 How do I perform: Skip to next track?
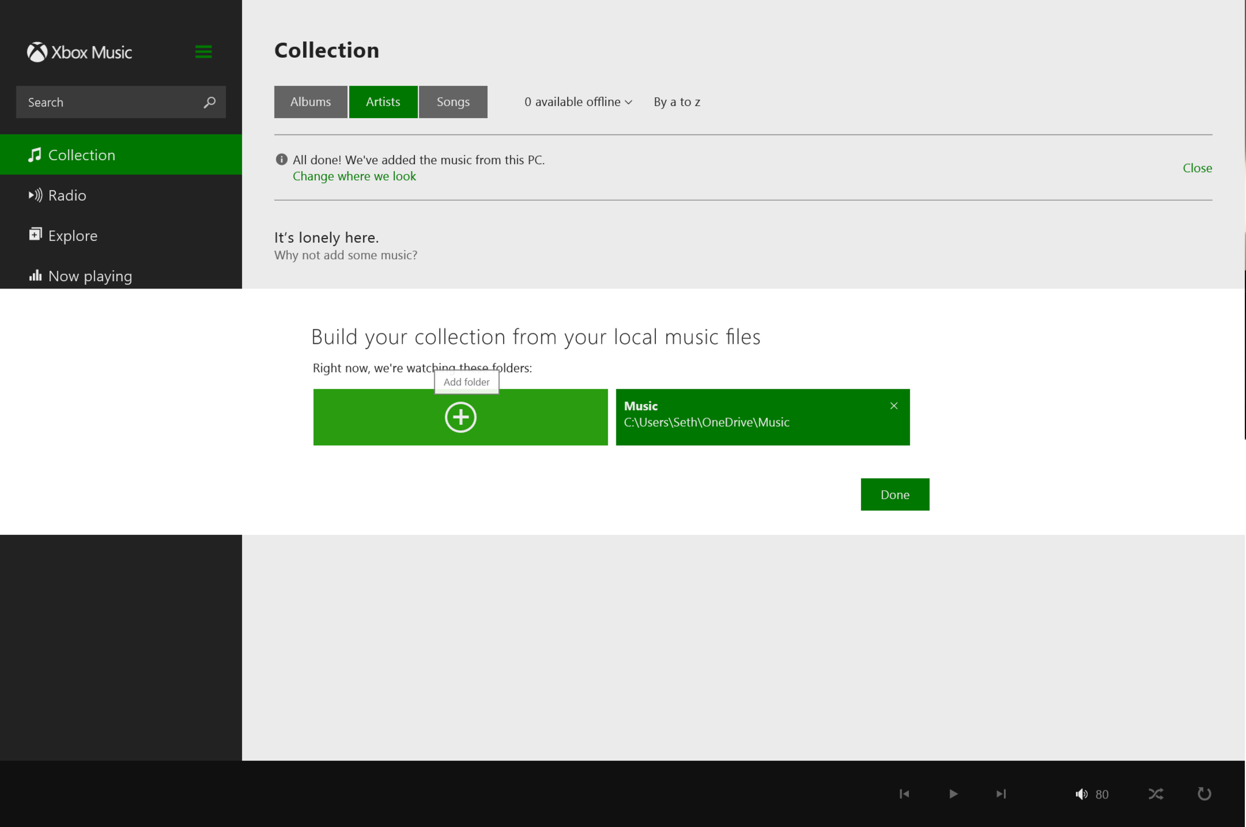click(x=1001, y=794)
